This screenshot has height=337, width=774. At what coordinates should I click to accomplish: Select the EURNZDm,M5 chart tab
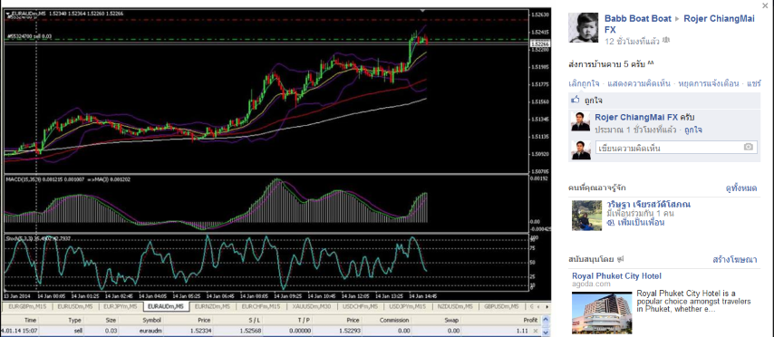click(212, 306)
